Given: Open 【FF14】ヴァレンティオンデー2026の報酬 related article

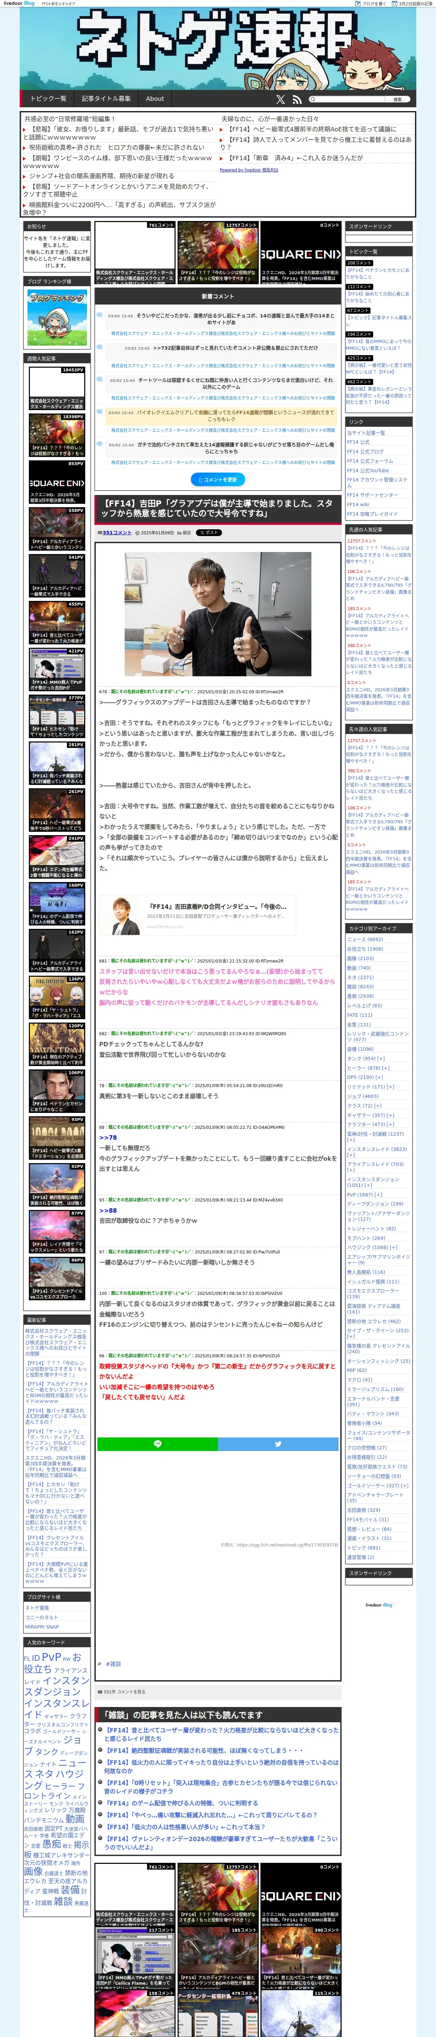Looking at the screenshot, I should point(221,1842).
